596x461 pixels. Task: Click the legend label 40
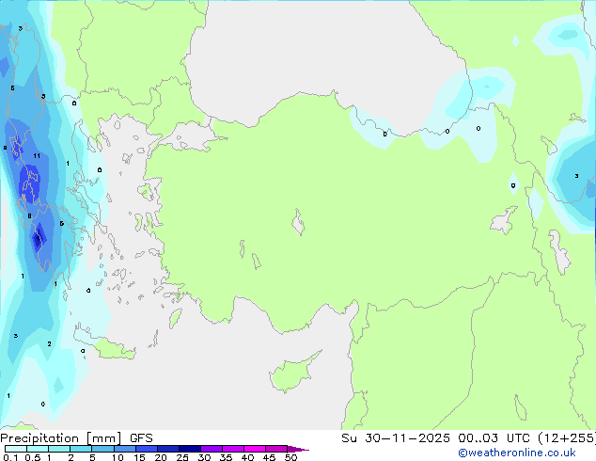point(247,457)
